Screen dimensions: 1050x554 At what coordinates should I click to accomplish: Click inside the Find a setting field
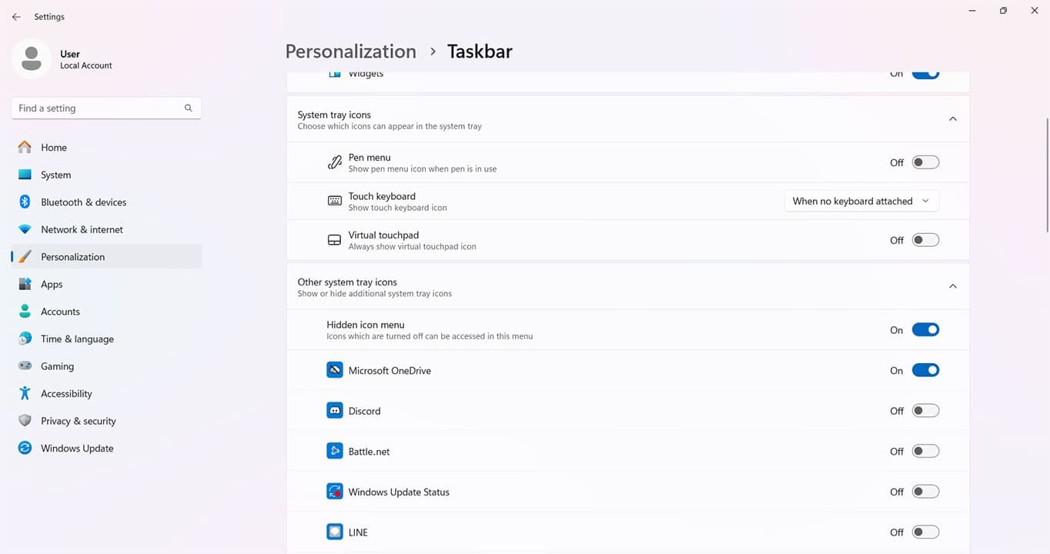pos(105,108)
